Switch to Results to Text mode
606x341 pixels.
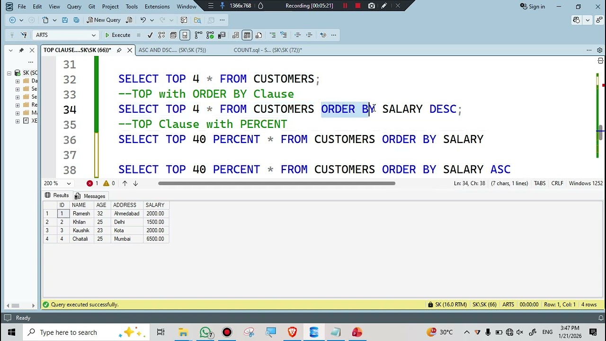[x=235, y=35]
